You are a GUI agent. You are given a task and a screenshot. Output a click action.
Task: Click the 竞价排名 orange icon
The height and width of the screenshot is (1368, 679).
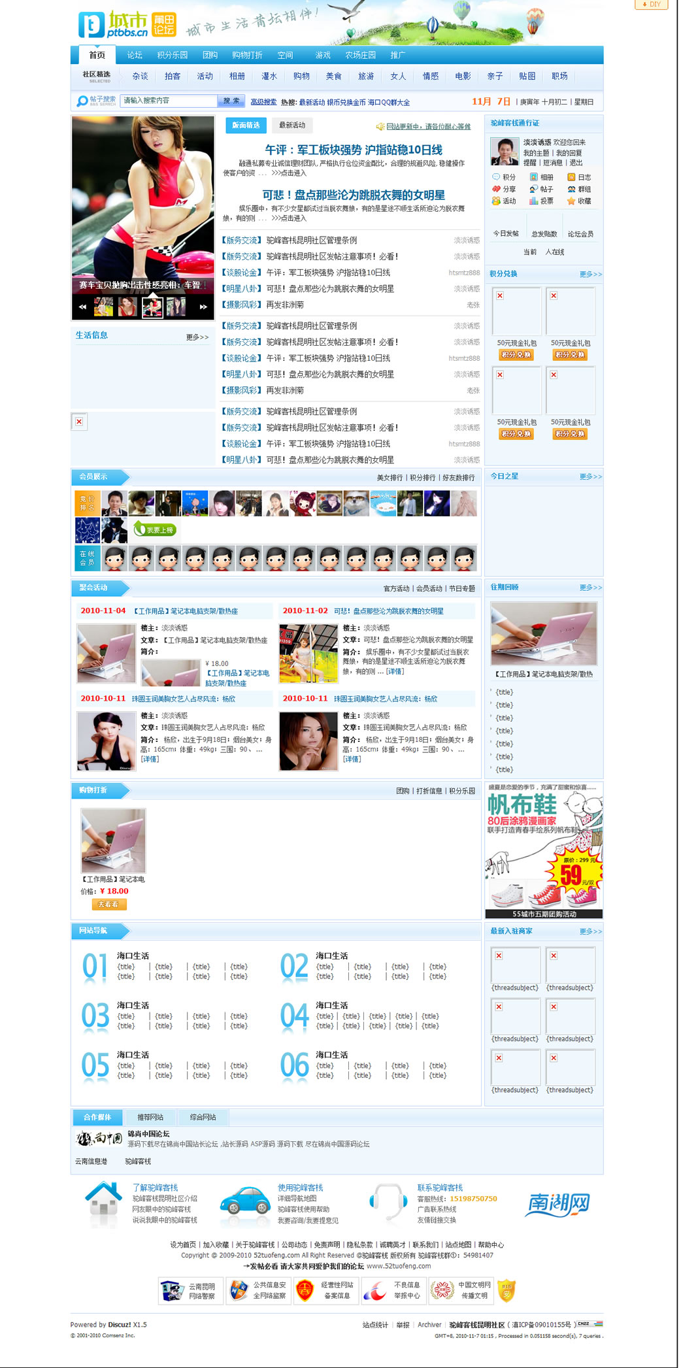coord(87,503)
